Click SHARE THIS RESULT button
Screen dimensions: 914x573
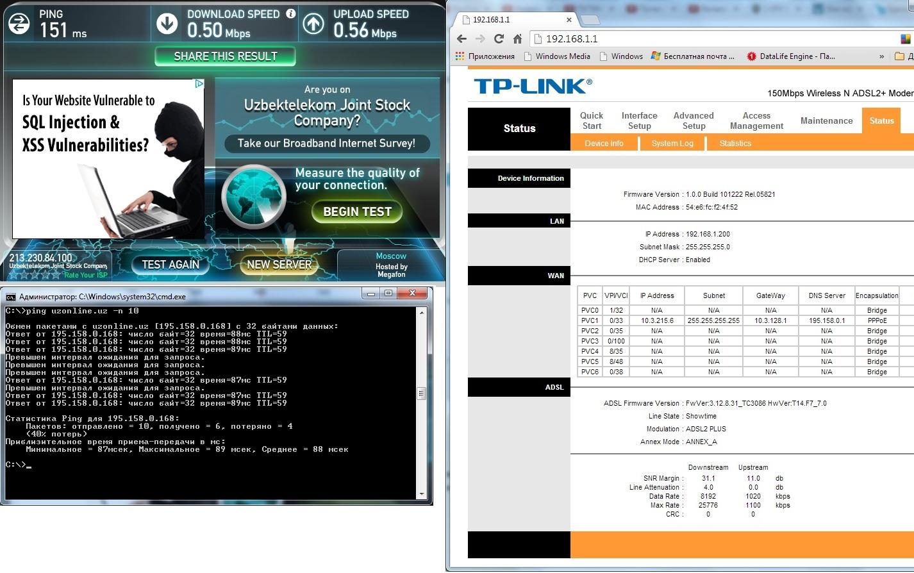[225, 56]
